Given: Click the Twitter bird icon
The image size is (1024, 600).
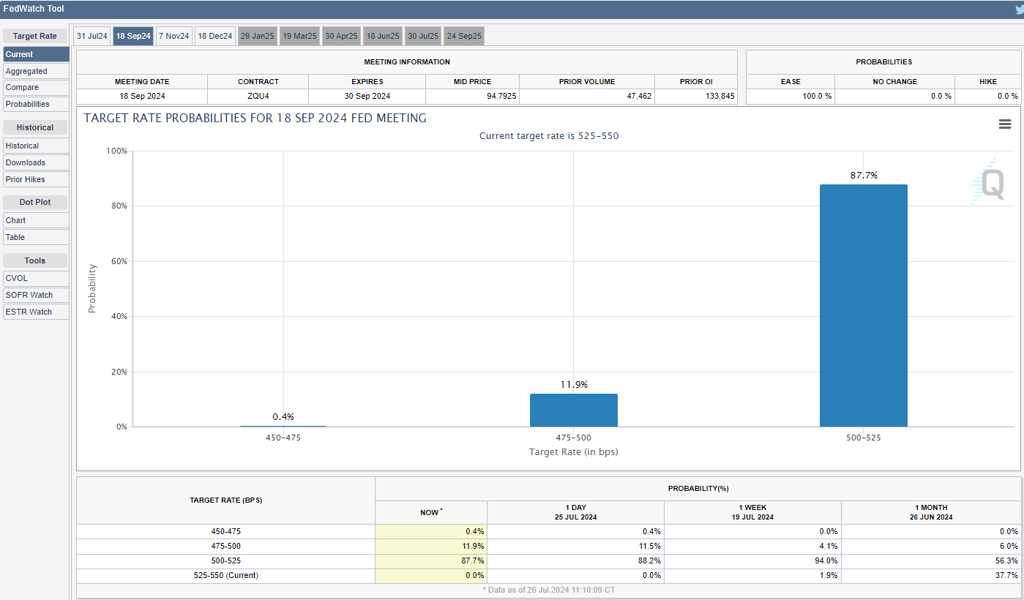Looking at the screenshot, I should click(x=1018, y=10).
